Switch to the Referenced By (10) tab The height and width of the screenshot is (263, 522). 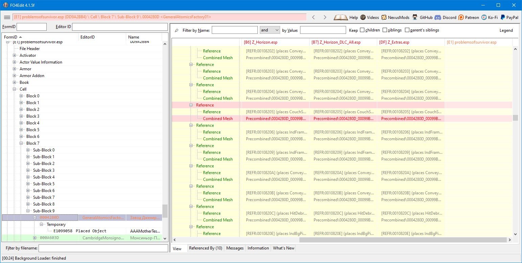[x=205, y=248]
